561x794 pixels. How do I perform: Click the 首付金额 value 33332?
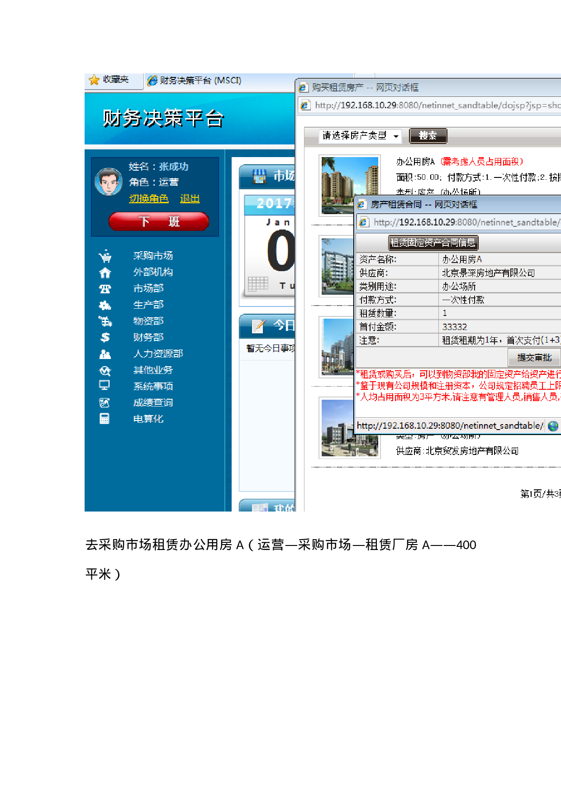click(x=455, y=327)
